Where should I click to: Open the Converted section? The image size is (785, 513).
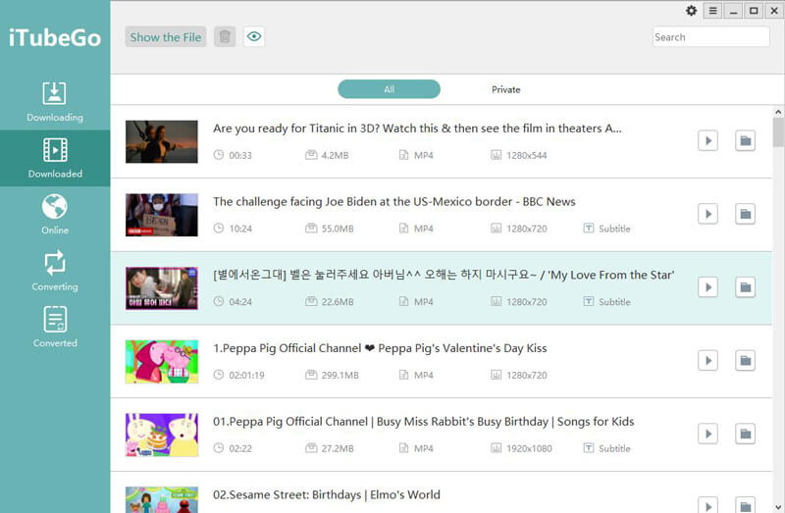point(55,328)
